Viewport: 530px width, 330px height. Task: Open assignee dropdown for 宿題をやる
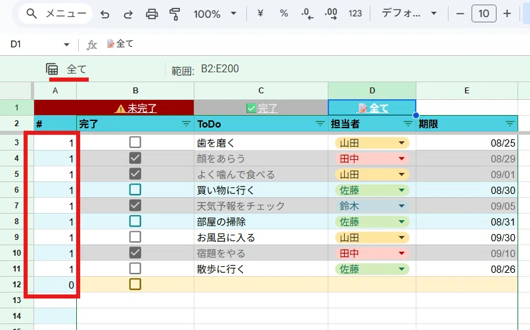pyautogui.click(x=401, y=253)
